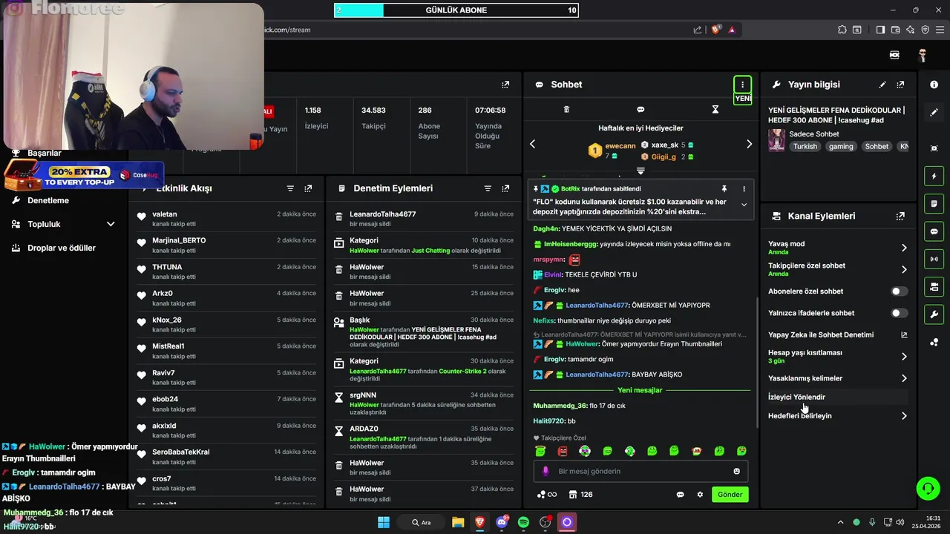950x534 pixels.
Task: Go to previous weekly top gifters page
Action: click(532, 144)
